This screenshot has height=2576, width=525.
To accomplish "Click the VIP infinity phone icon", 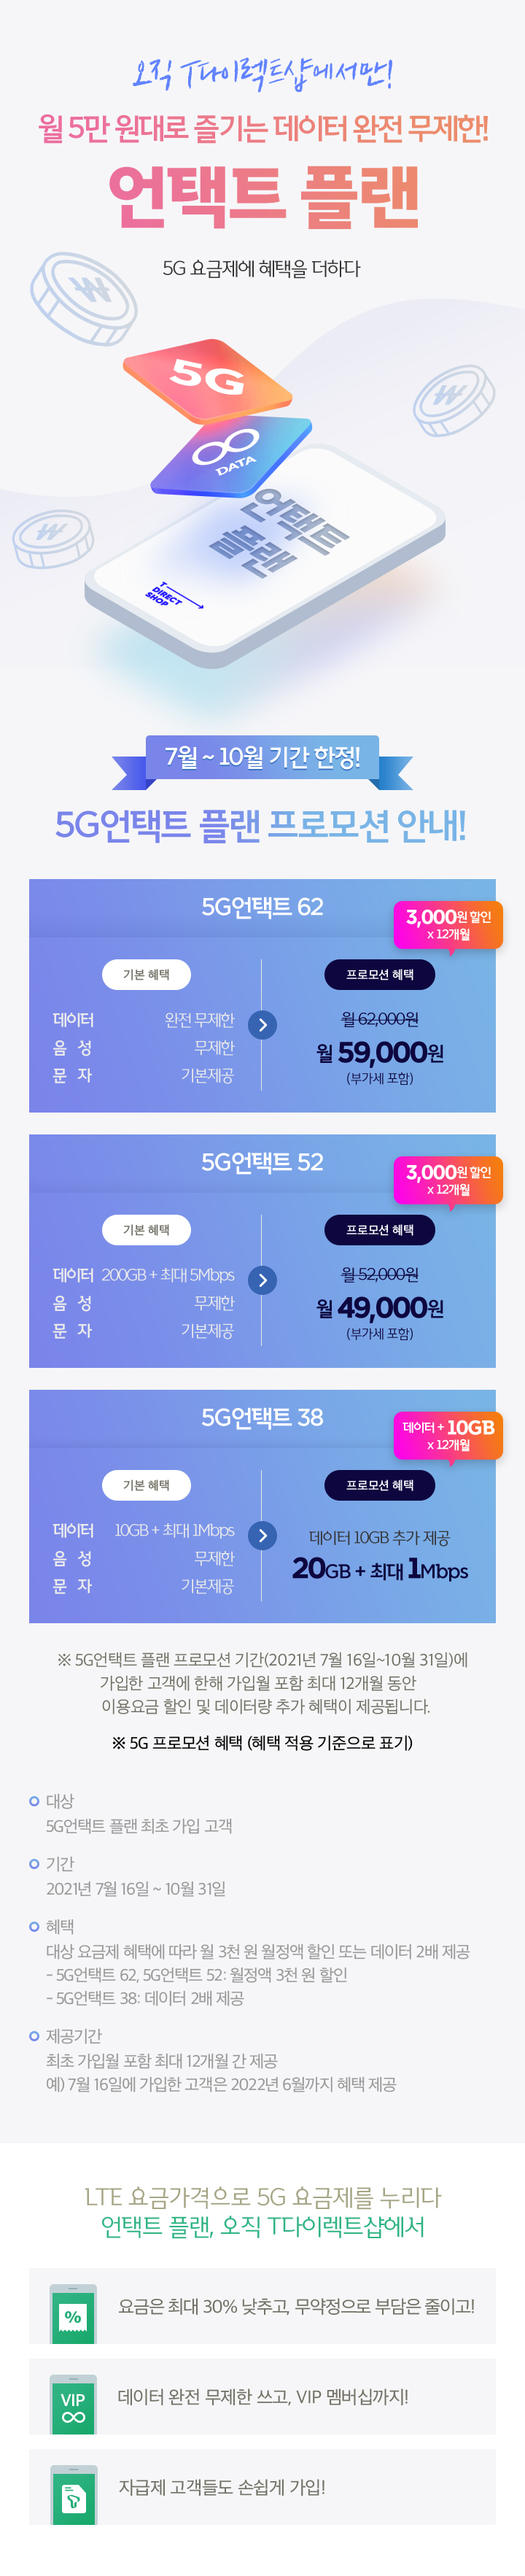I will coord(73,2405).
